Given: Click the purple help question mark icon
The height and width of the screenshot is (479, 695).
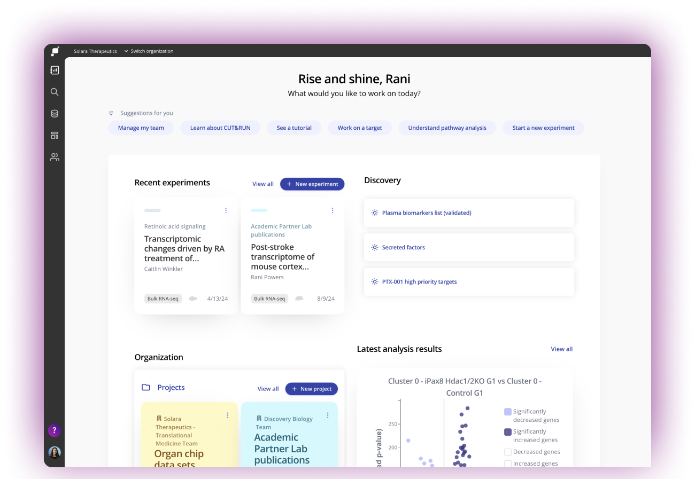Looking at the screenshot, I should (54, 430).
